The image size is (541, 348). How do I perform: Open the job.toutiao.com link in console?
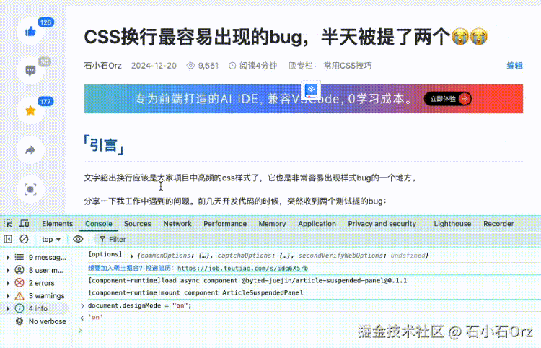[242, 269]
